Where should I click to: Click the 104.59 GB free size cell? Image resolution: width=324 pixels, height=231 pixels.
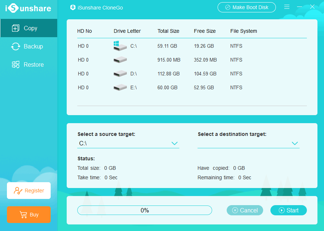tap(205, 74)
